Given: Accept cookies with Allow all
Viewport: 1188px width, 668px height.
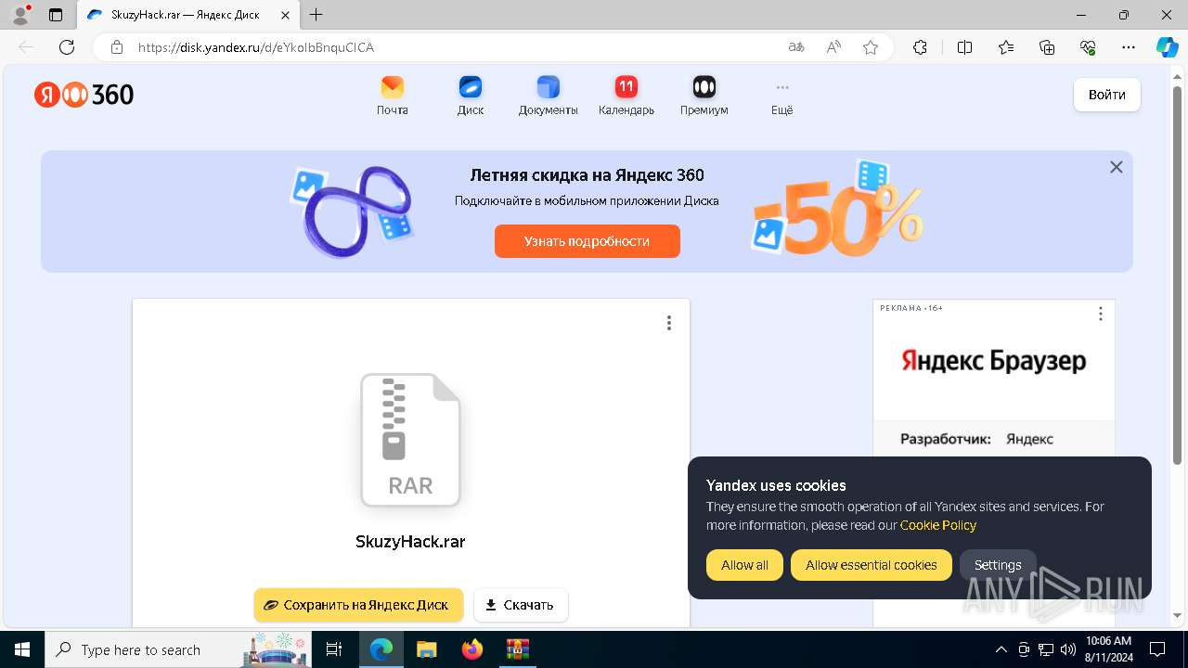Looking at the screenshot, I should coord(744,565).
